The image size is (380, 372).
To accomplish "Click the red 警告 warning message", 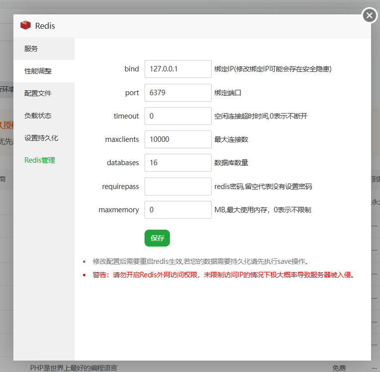I will [x=224, y=275].
